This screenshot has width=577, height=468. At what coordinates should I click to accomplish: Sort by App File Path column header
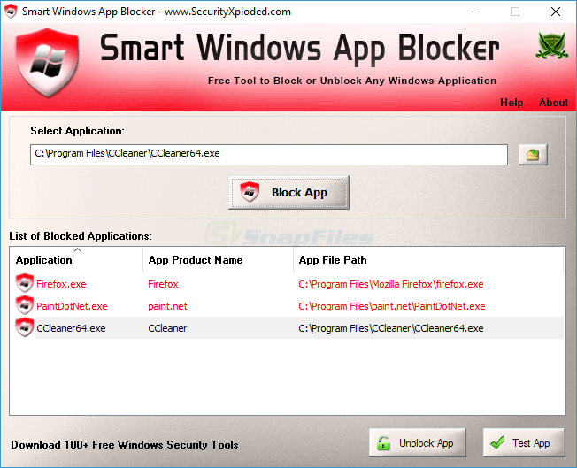(x=428, y=260)
